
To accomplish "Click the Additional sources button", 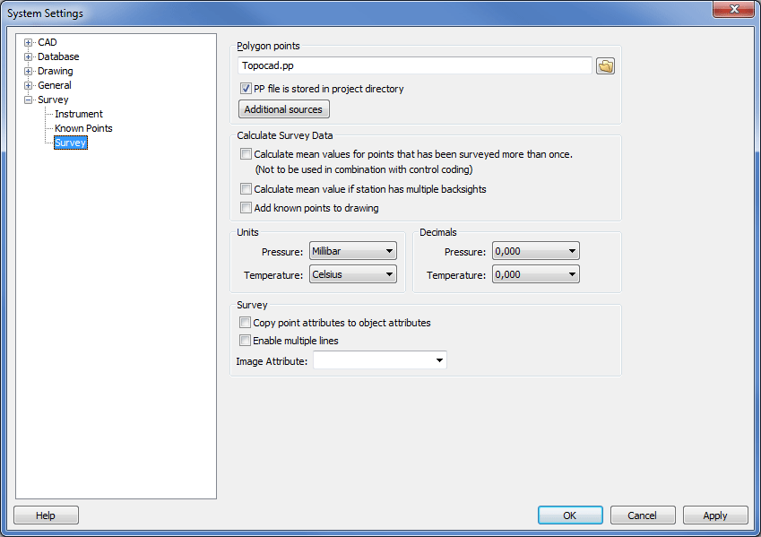I will (284, 109).
